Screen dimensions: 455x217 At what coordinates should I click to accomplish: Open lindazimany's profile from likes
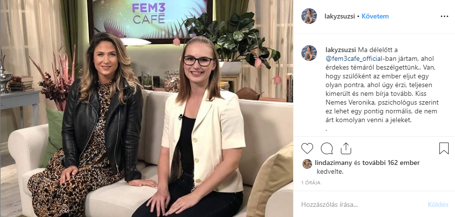[333, 163]
